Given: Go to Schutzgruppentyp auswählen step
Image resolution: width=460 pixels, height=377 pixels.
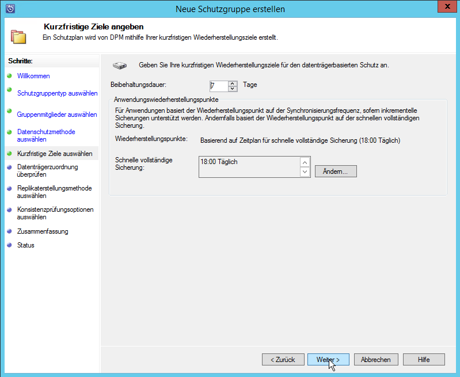Looking at the screenshot, I should 57,93.
